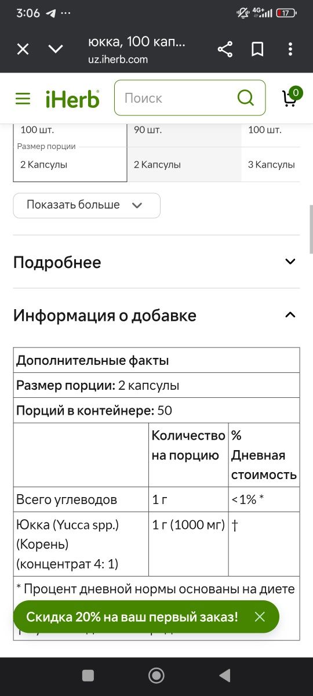Viewport: 313px width, 696px height.
Task: Open the shopping cart
Action: [x=291, y=97]
